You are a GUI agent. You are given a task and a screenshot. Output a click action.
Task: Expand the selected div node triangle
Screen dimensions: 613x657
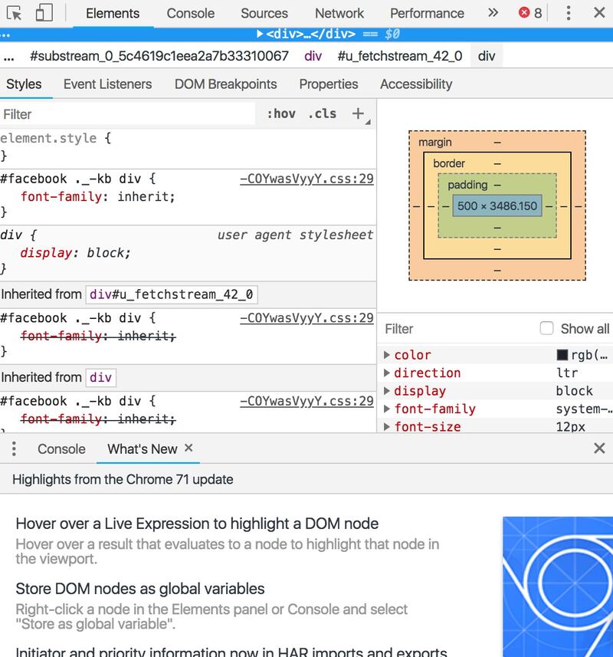coord(260,34)
